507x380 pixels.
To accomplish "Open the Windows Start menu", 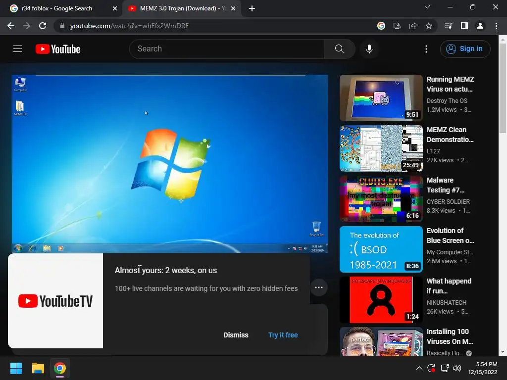I will (x=16, y=368).
